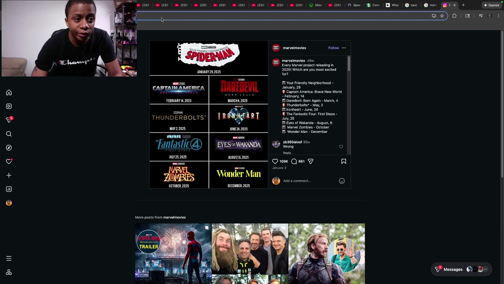Open Notifications heart icon in sidebar
This screenshot has width=504, height=284.
(9, 161)
